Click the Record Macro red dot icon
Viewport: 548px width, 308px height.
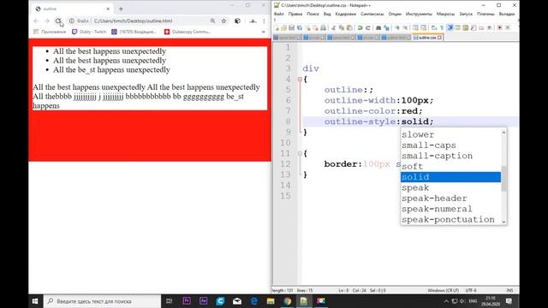[x=500, y=27]
